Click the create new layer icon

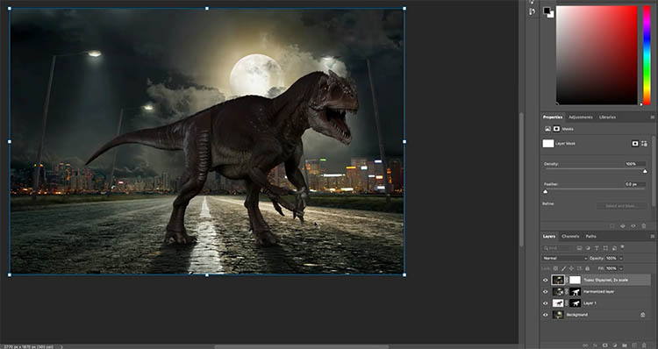tap(634, 345)
